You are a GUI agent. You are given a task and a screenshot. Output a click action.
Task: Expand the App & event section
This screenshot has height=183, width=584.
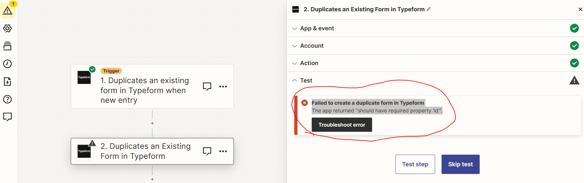tap(435, 28)
